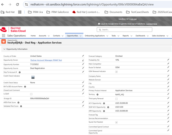
Task: Edit Opportunity Source pencil icon
Action: pyautogui.click(x=83, y=68)
